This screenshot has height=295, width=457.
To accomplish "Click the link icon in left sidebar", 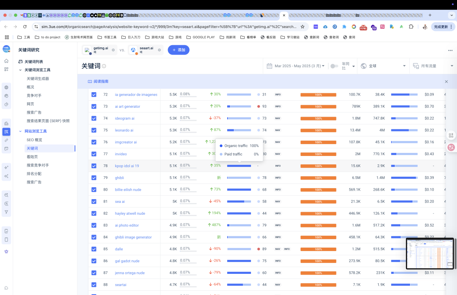I will (6, 140).
